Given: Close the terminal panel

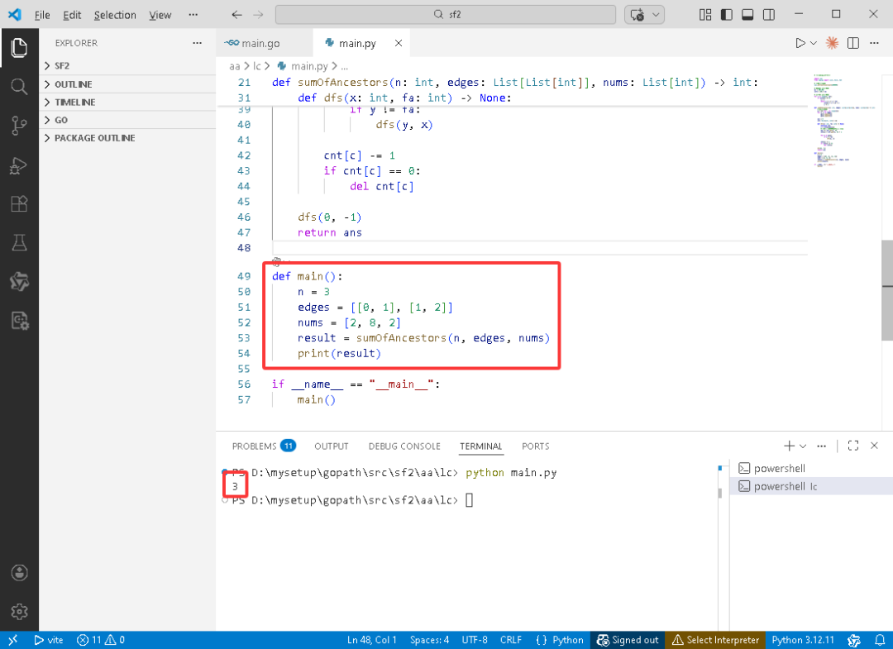Looking at the screenshot, I should point(874,446).
